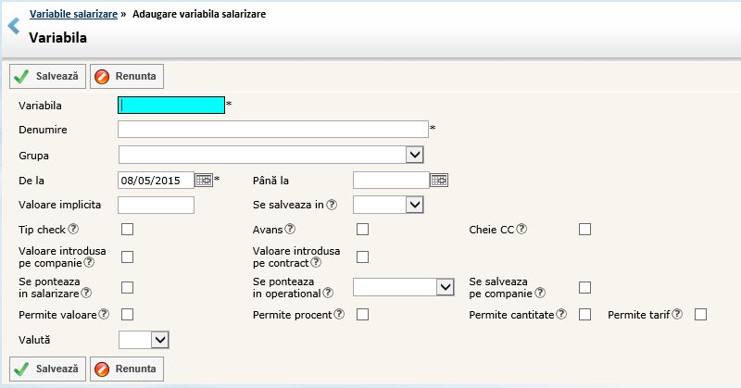
Task: Toggle the Permite procent checkbox
Action: [x=362, y=314]
